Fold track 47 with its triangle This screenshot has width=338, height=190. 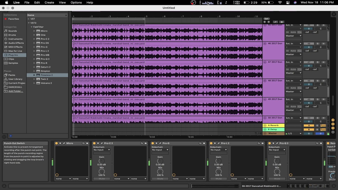coord(265,62)
